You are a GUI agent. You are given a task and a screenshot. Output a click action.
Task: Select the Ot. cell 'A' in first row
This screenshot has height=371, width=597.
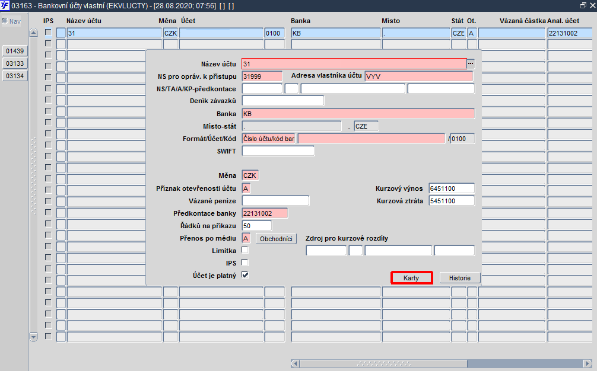pyautogui.click(x=472, y=33)
